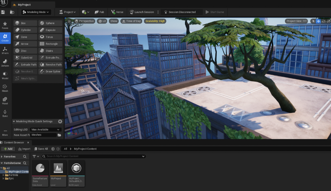Open the Editing LOD dropdown
This screenshot has width=331, height=191.
click(x=46, y=130)
